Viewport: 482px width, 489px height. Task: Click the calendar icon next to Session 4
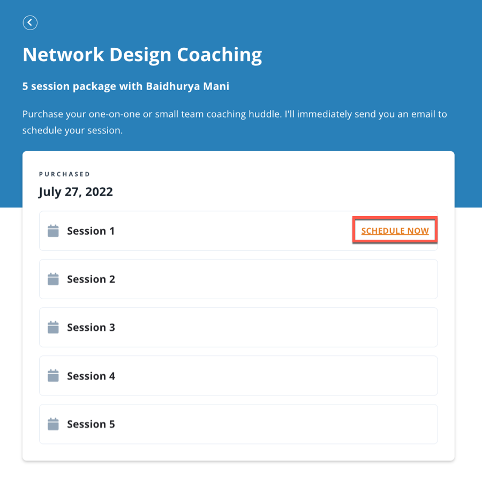(x=53, y=376)
